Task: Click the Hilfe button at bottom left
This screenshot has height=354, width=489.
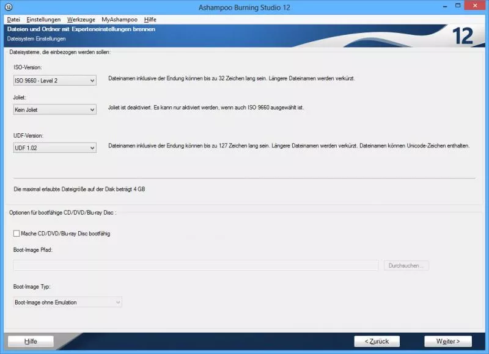Action: click(31, 341)
